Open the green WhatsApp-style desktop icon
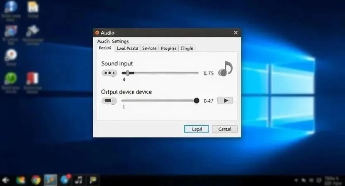The height and width of the screenshot is (186, 345). [11, 78]
